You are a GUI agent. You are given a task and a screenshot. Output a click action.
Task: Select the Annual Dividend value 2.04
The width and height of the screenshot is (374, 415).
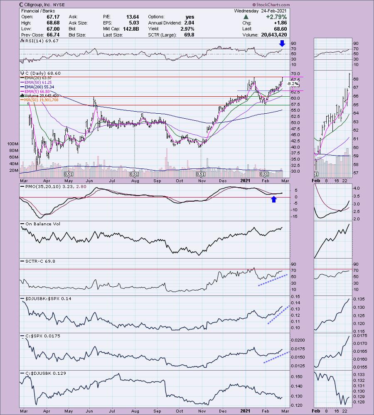189,23
